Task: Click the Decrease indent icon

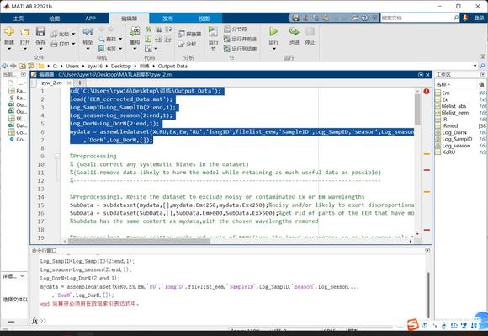Action: tap(168, 40)
